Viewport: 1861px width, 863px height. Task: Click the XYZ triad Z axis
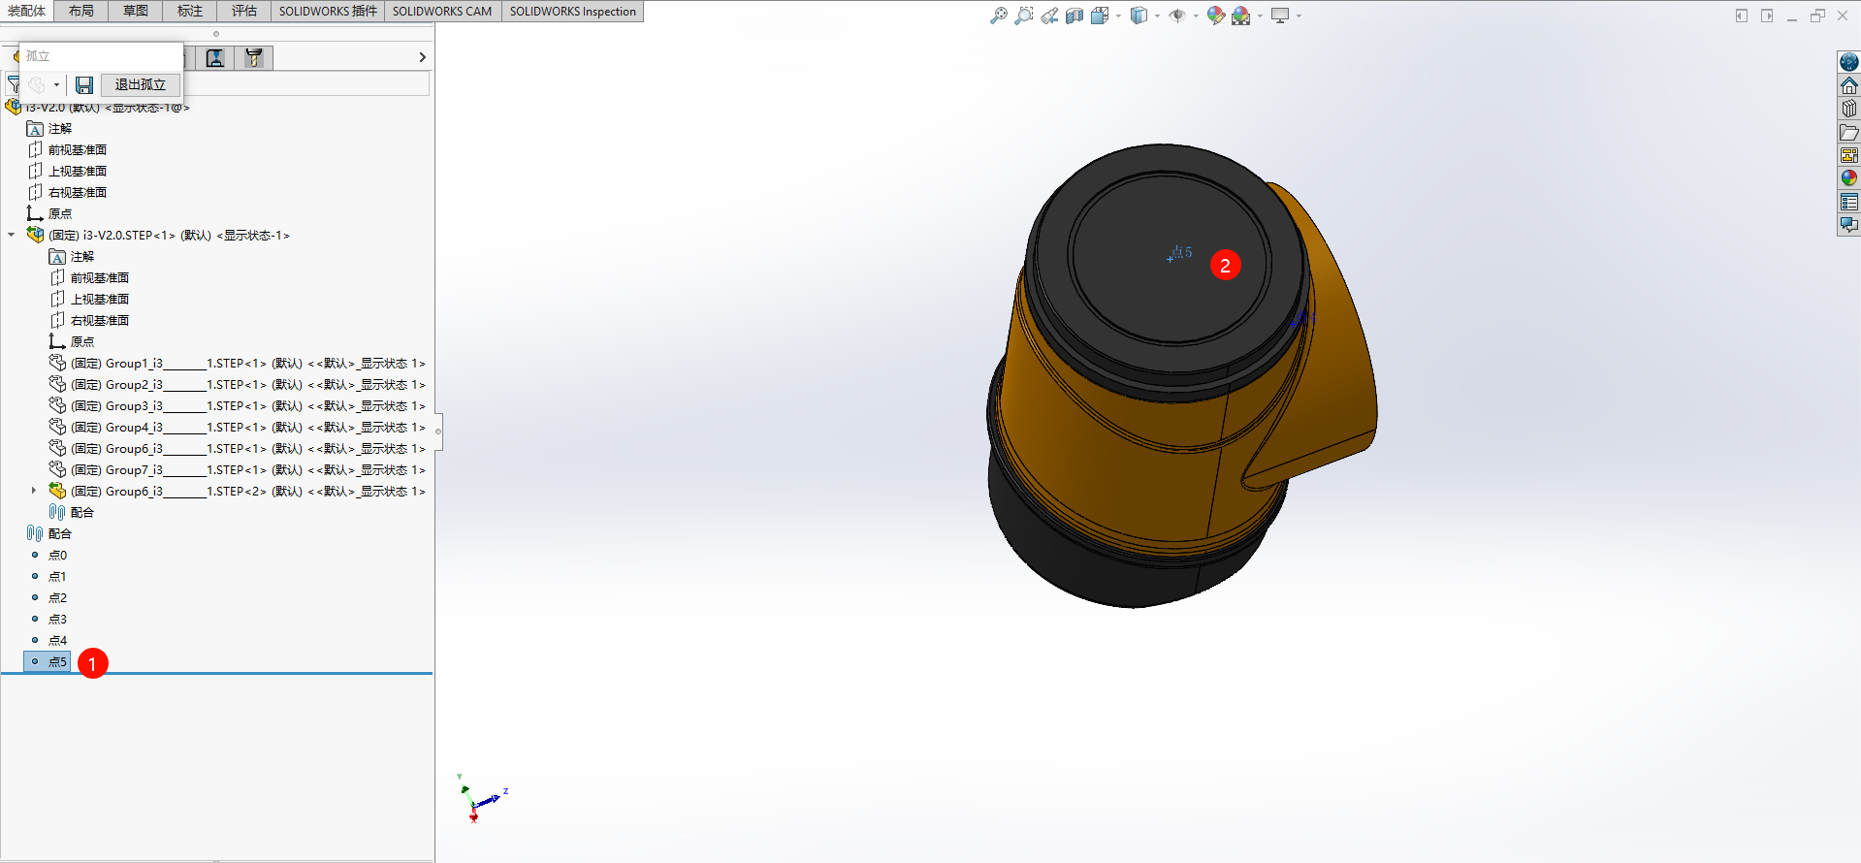[493, 799]
